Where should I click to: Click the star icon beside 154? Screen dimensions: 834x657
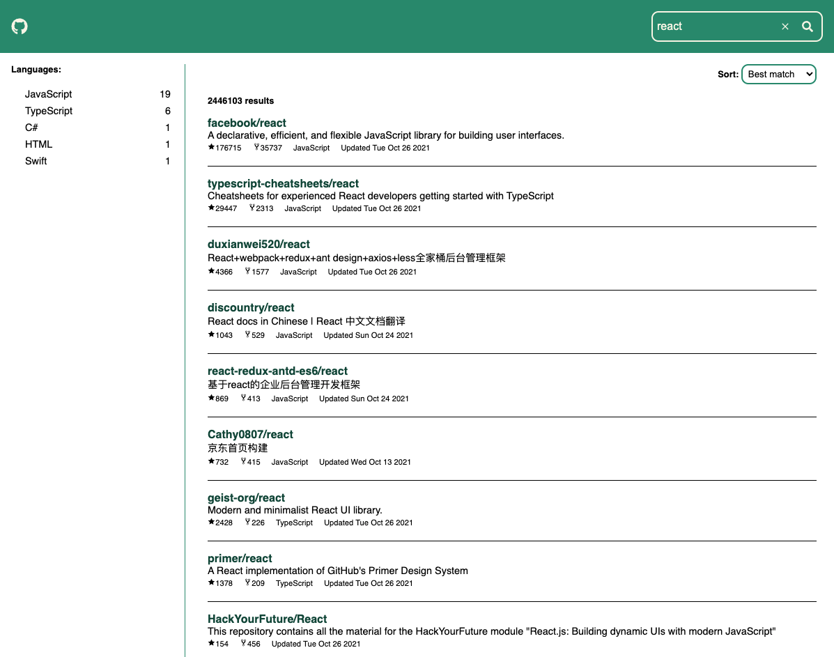(x=211, y=642)
